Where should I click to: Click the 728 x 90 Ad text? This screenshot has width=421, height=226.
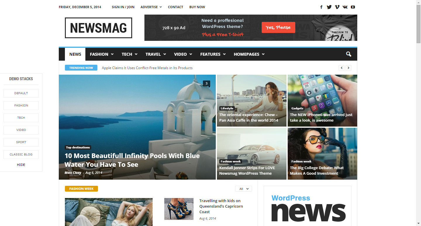click(174, 28)
